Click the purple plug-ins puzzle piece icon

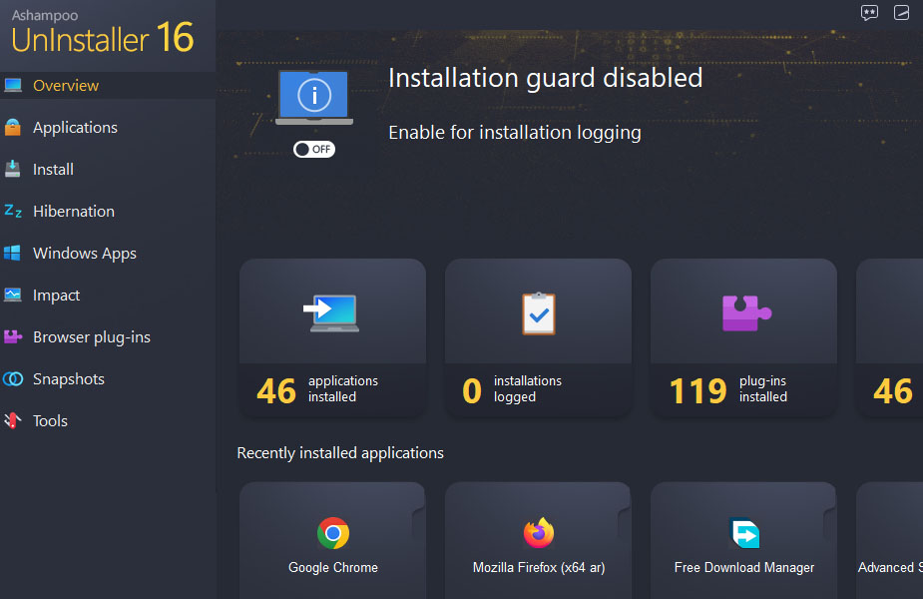click(746, 312)
